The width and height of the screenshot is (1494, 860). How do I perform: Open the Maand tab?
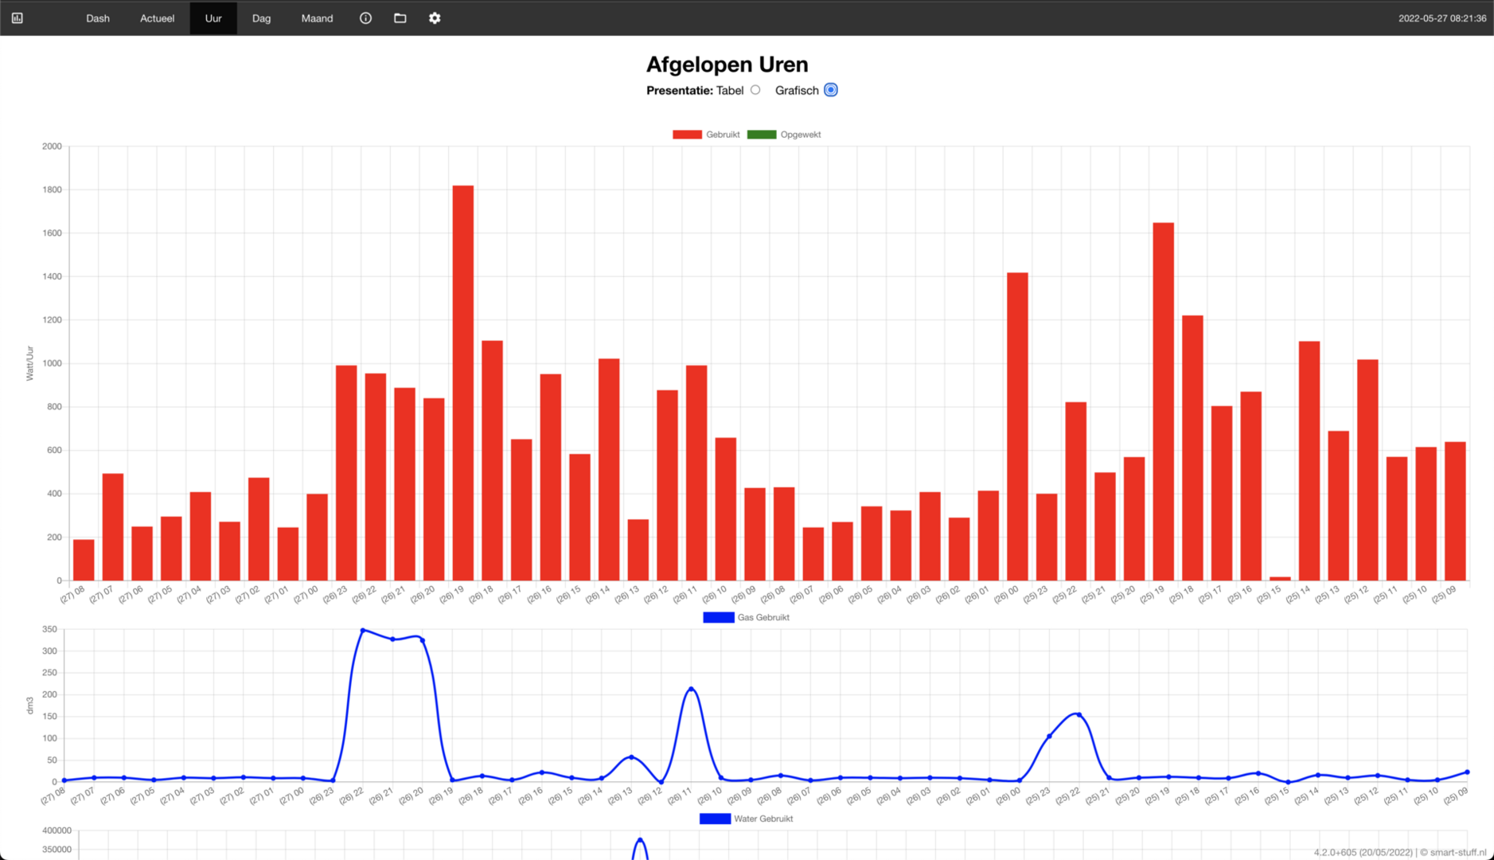coord(317,18)
